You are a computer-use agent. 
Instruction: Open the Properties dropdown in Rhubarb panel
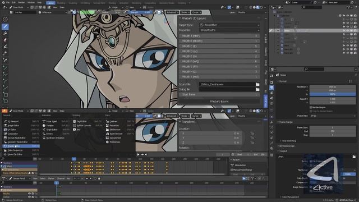pyautogui.click(x=229, y=30)
